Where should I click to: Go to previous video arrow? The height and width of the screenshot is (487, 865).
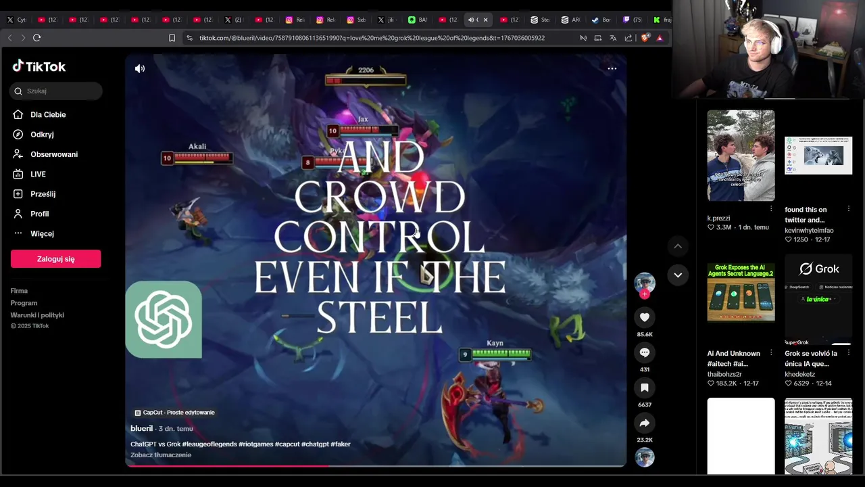point(678,246)
